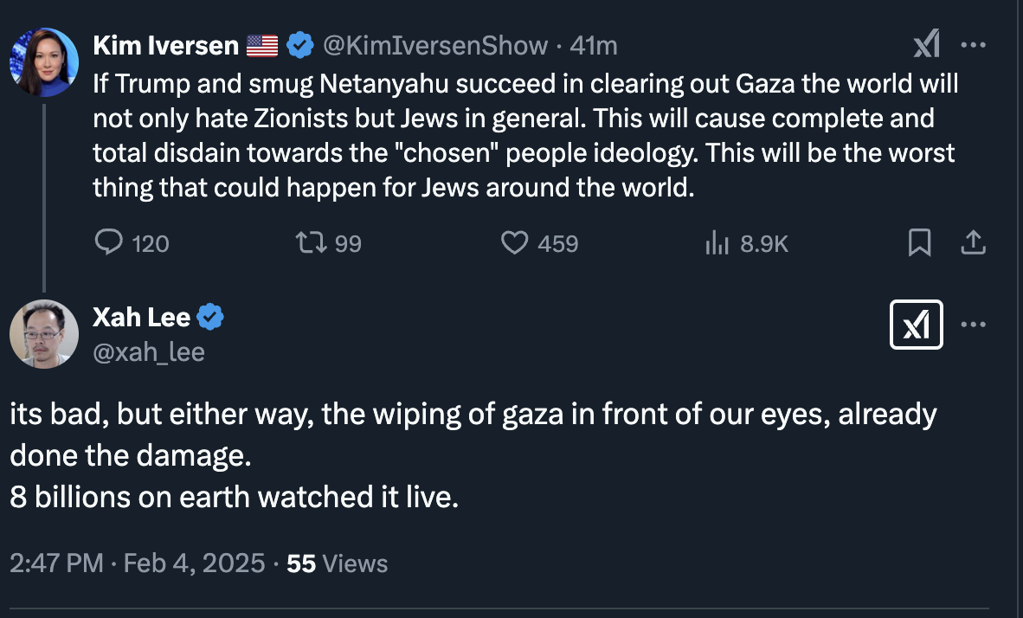Open the @xah_lee handle link
This screenshot has width=1023, height=618.
[x=149, y=351]
